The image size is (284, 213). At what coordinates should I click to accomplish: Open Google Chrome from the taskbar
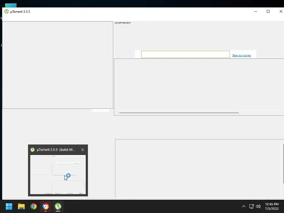tap(34, 206)
